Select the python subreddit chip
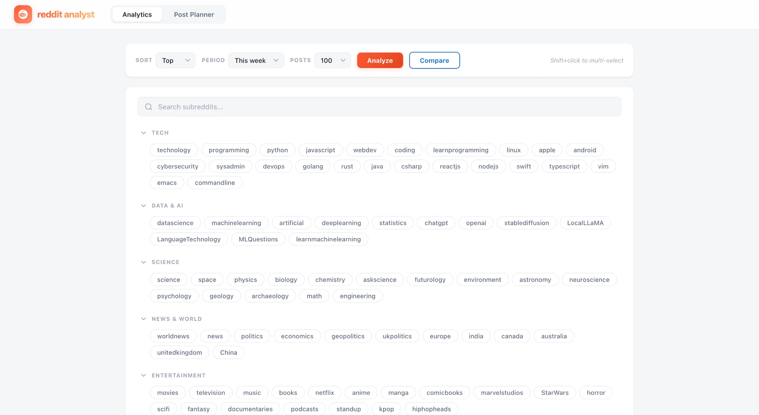This screenshot has width=759, height=415. click(278, 150)
